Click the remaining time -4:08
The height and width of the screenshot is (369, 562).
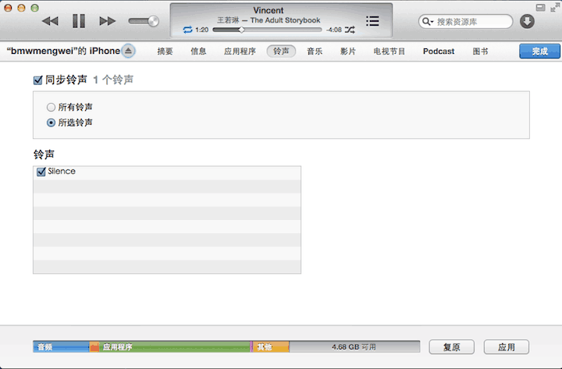[x=334, y=30]
